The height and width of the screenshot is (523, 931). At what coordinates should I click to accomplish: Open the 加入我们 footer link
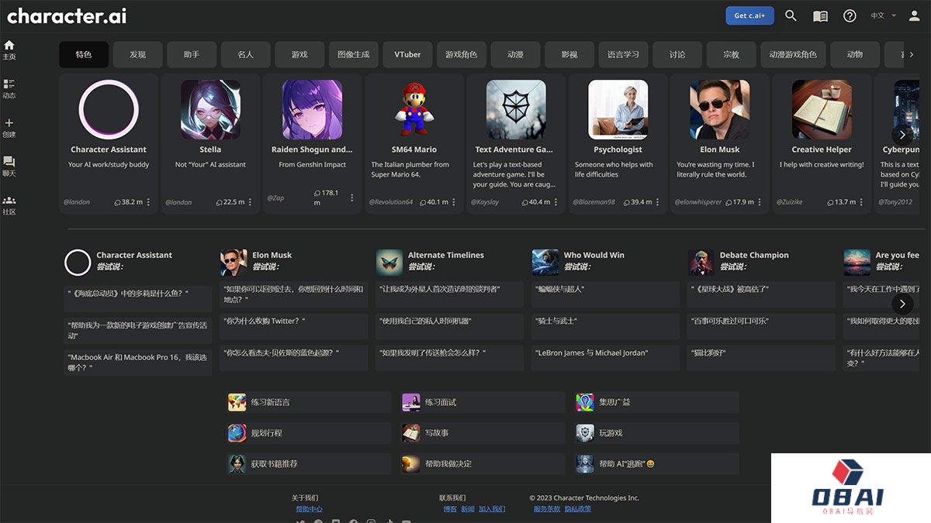click(x=492, y=509)
